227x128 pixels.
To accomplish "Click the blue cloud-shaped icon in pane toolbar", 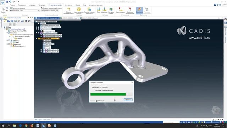I will coord(12,21).
